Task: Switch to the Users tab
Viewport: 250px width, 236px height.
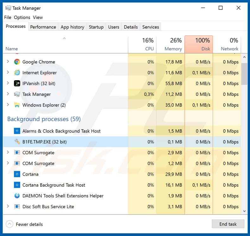Action: click(114, 27)
